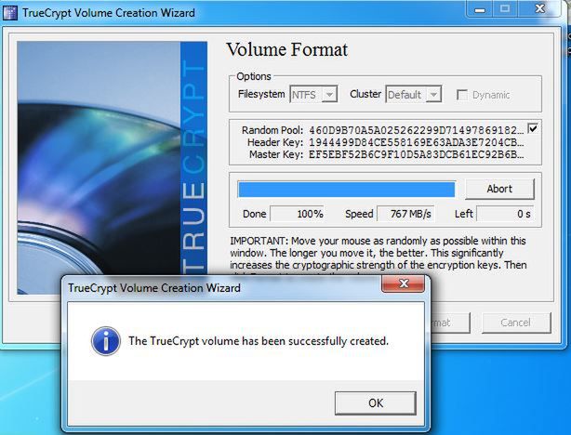Click the Speed 767 MB/s field
This screenshot has height=435, width=571.
pos(405,214)
